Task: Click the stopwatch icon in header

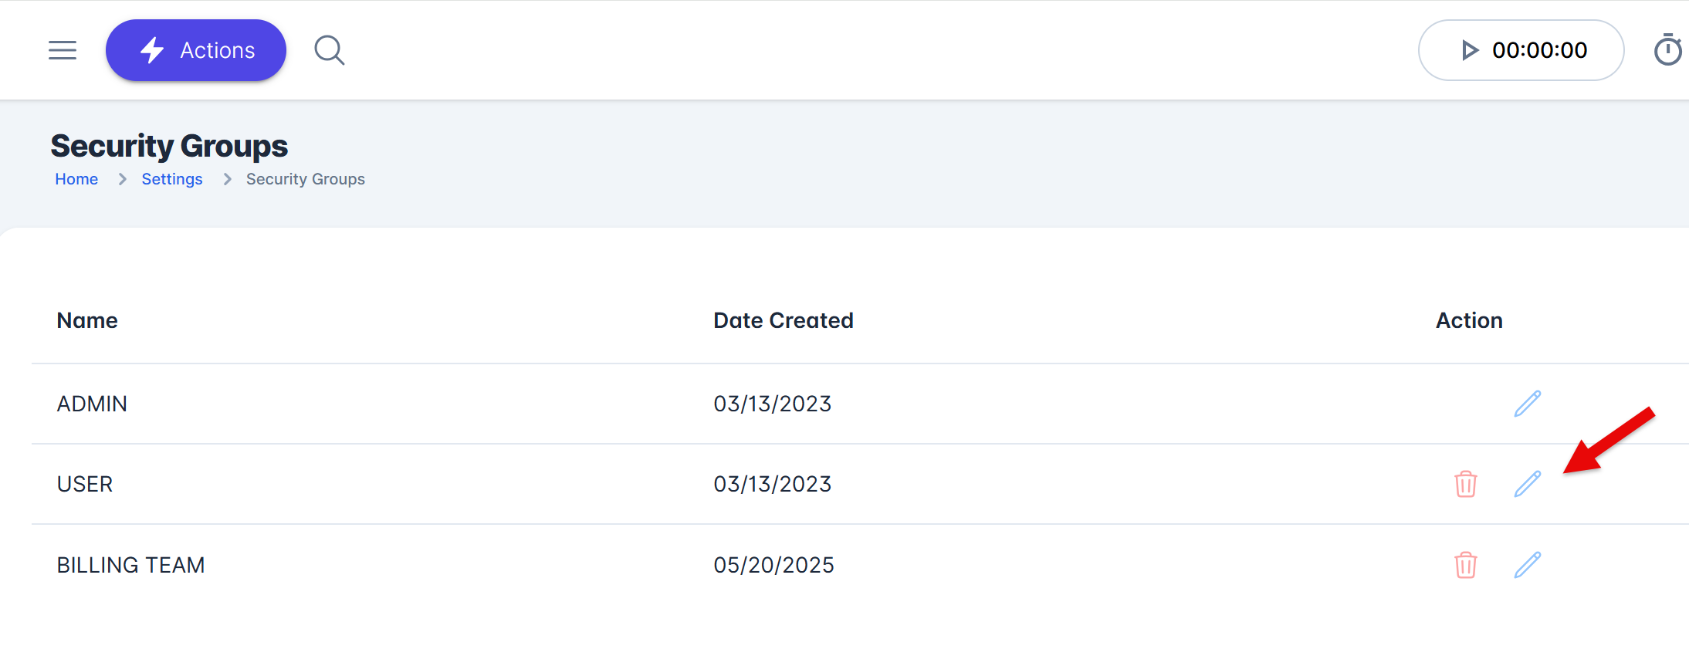Action: coord(1667,50)
